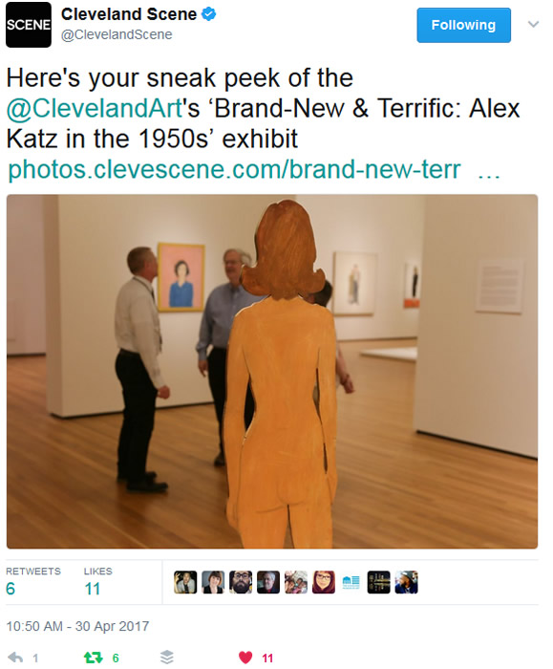
Task: Click the red-haired liker avatar
Action: [x=324, y=582]
